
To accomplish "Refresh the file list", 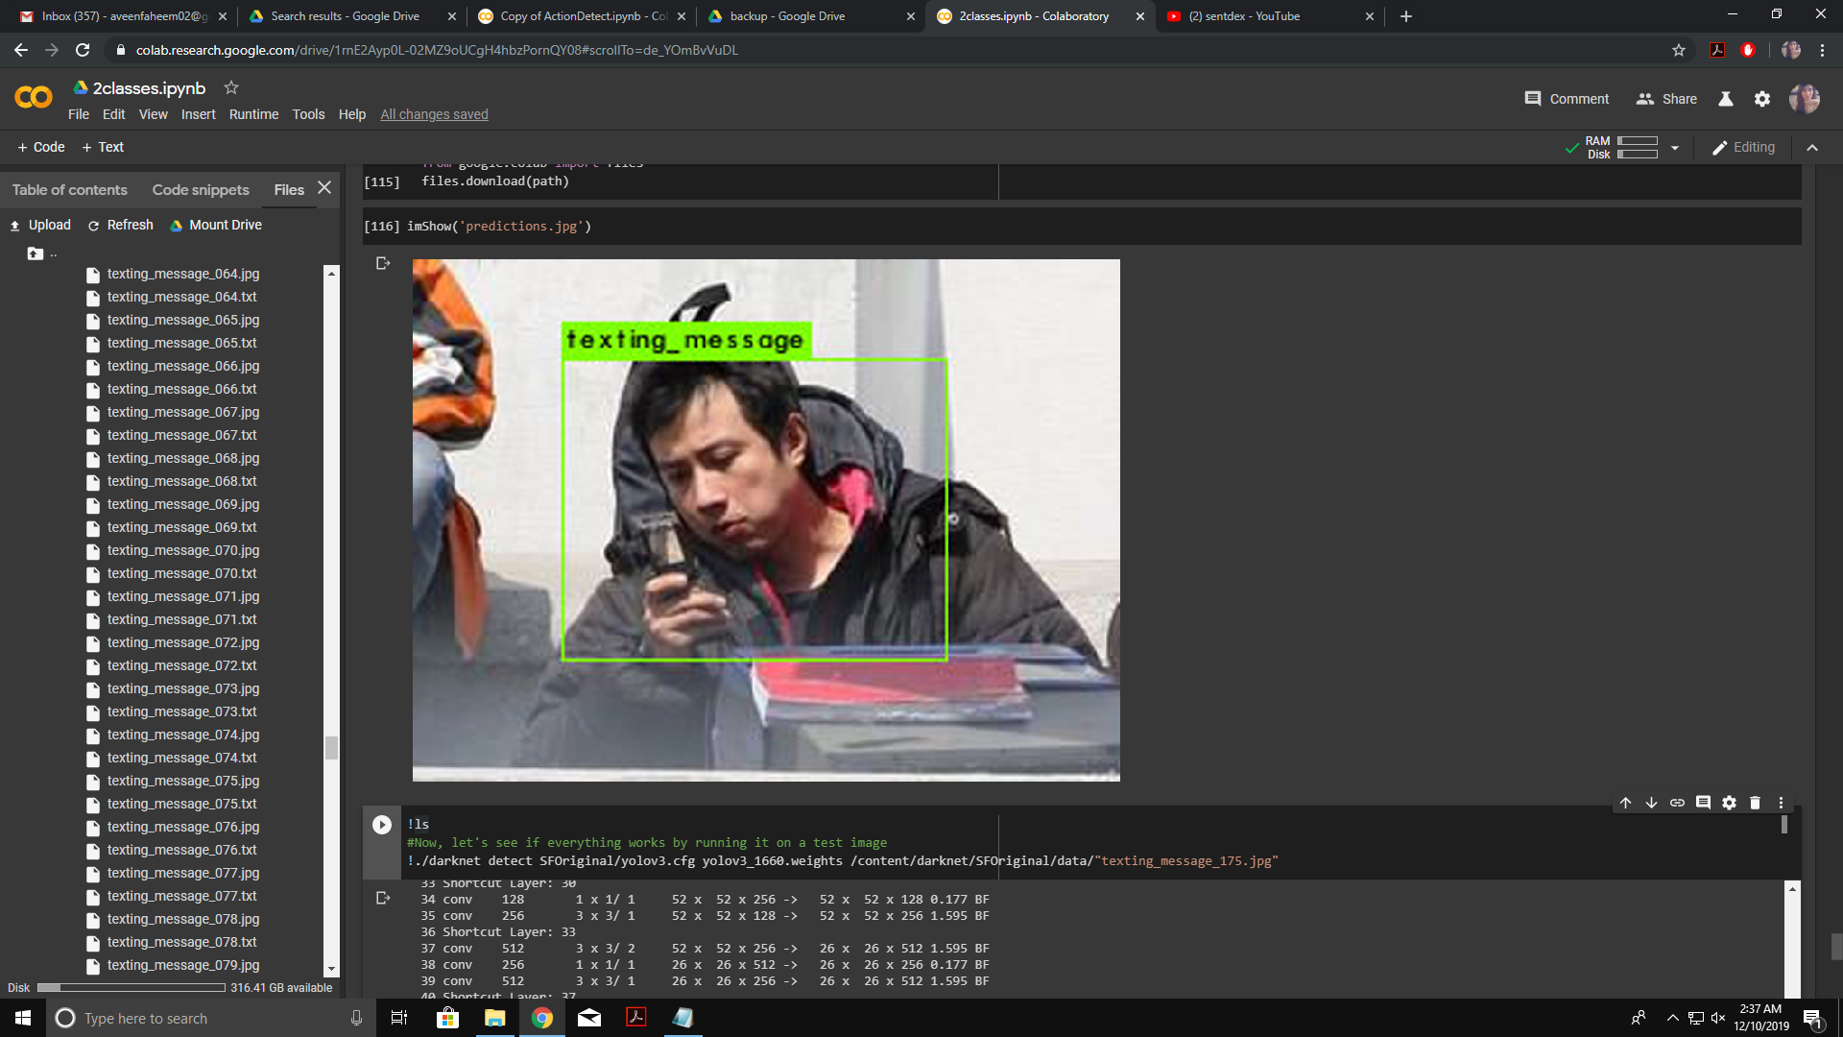I will pos(120,225).
